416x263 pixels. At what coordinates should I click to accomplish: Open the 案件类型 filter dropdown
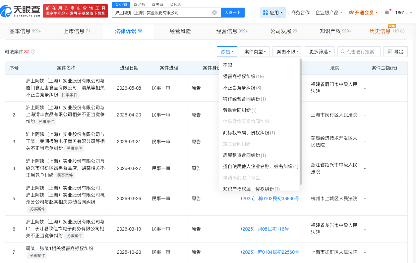[x=255, y=52]
